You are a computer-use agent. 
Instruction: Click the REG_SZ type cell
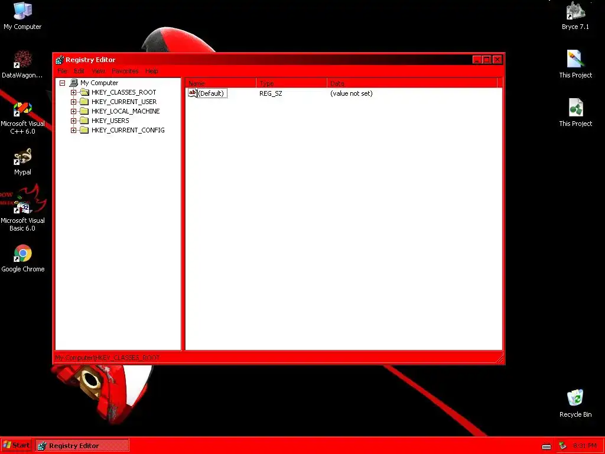point(271,93)
